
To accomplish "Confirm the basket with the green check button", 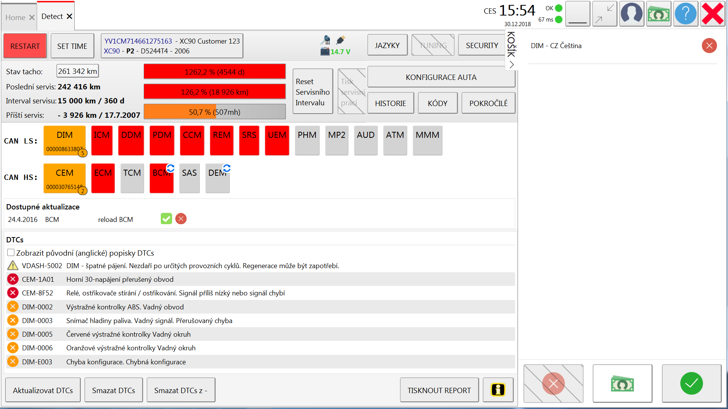I will [x=691, y=383].
